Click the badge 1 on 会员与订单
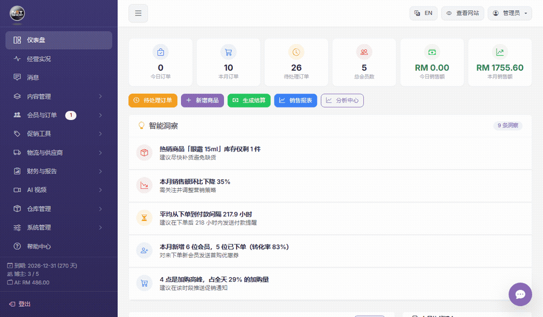Screen dimensions: 543x317 tap(71, 115)
